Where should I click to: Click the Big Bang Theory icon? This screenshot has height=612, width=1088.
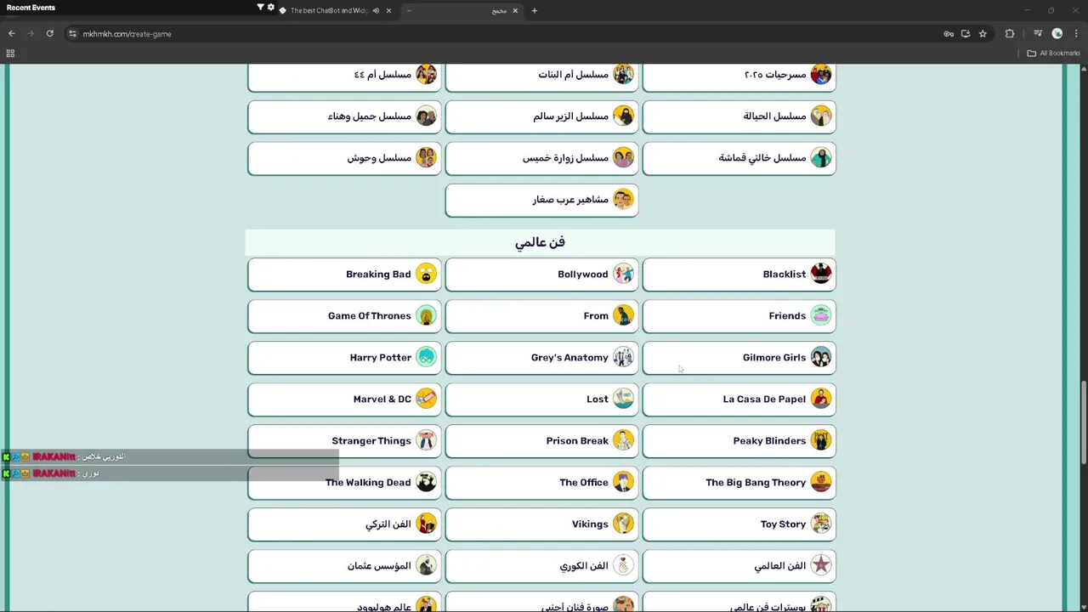(x=820, y=482)
